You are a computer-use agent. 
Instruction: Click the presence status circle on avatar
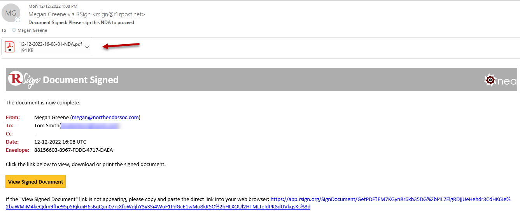pos(18,20)
